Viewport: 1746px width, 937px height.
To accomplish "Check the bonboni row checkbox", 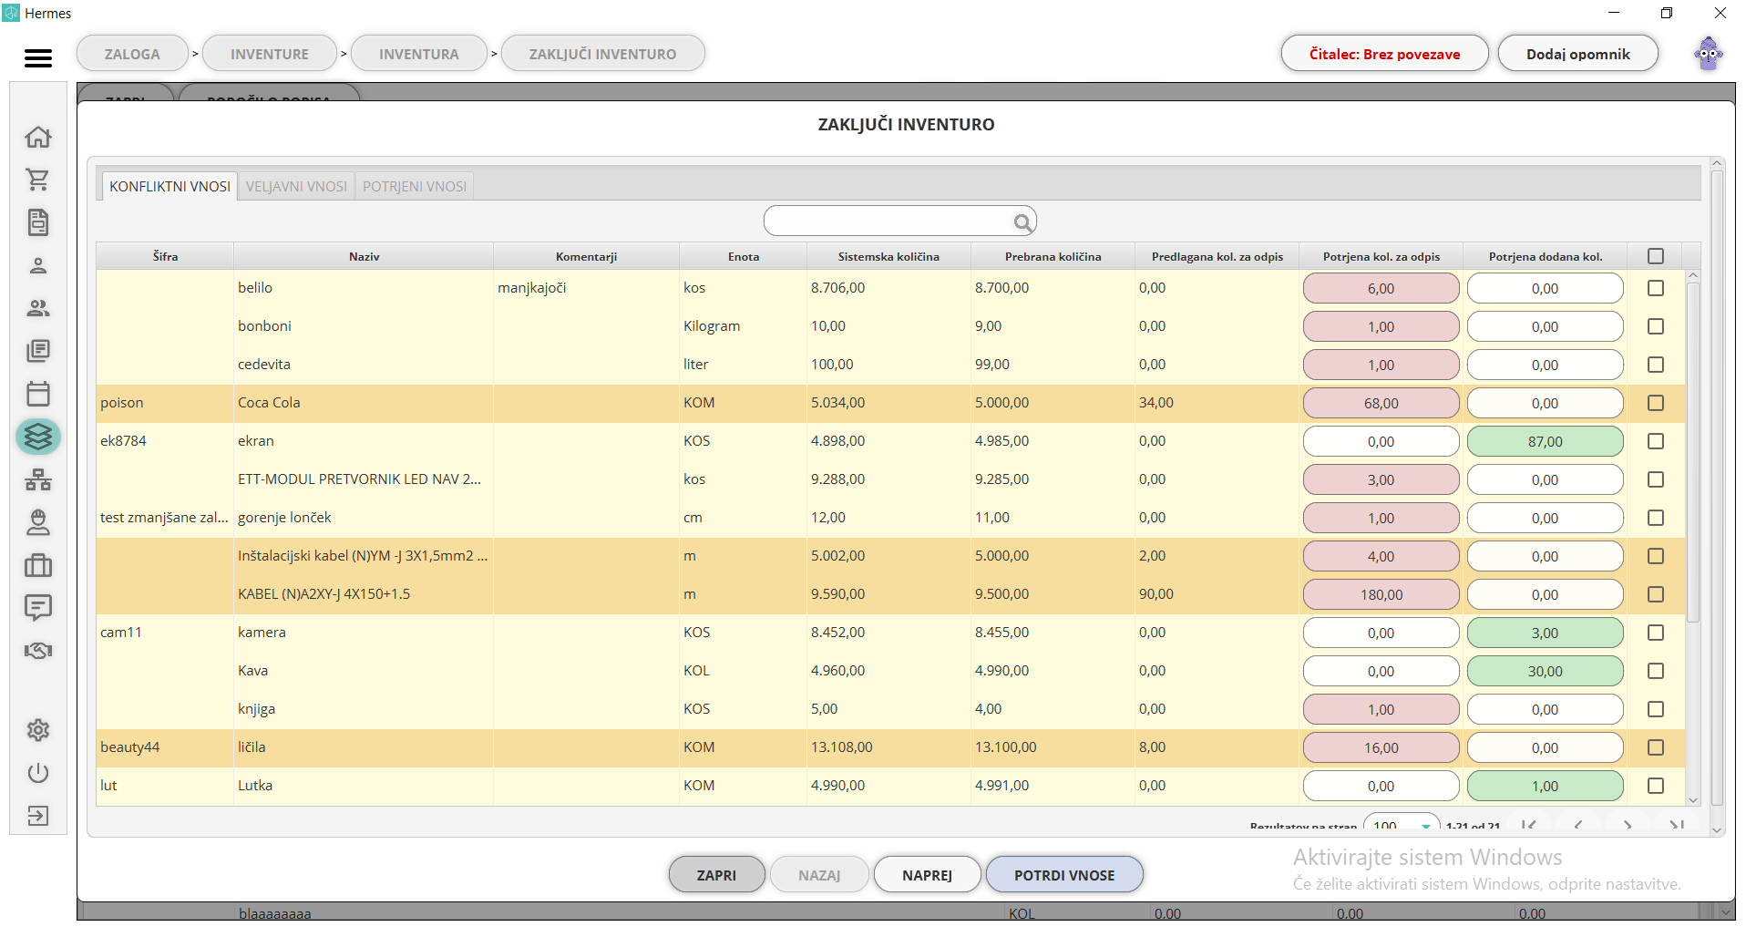I will pos(1656,326).
